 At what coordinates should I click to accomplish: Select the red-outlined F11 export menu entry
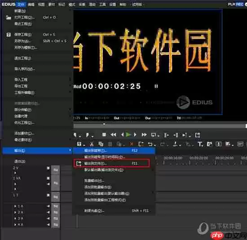(111, 163)
